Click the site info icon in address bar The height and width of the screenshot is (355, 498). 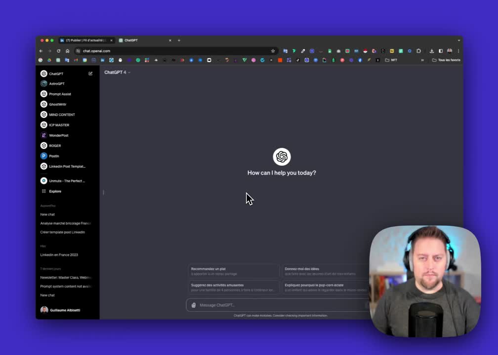click(78, 51)
